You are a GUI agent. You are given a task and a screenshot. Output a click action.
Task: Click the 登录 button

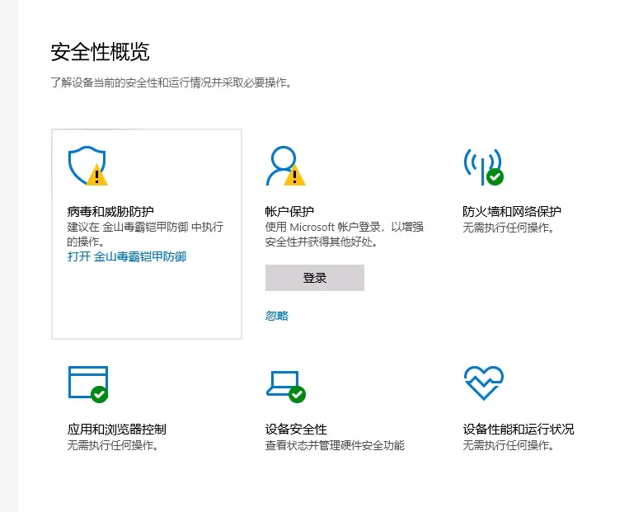[x=315, y=278]
